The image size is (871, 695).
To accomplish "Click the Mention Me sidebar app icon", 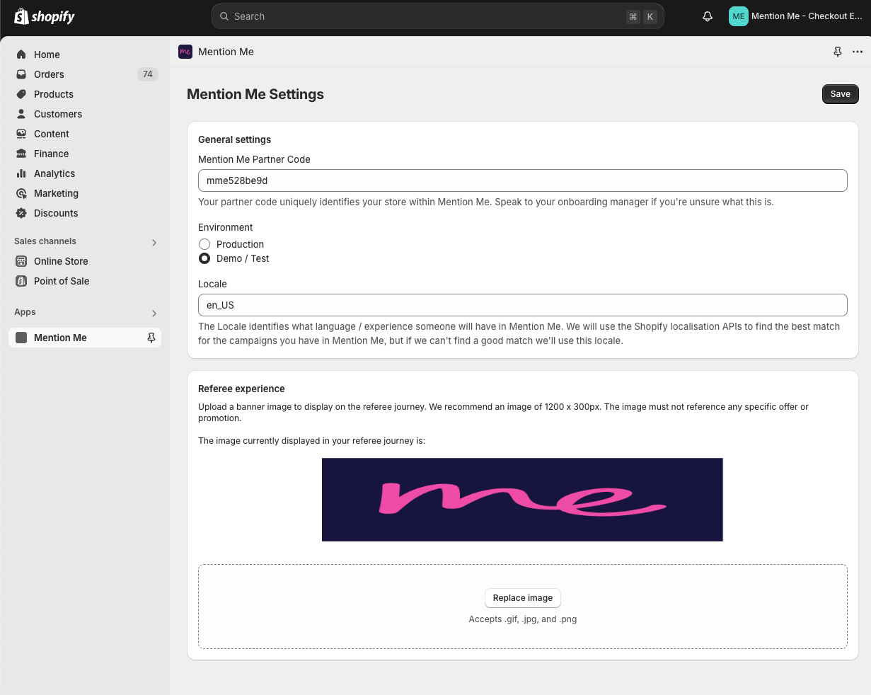I will tap(21, 338).
